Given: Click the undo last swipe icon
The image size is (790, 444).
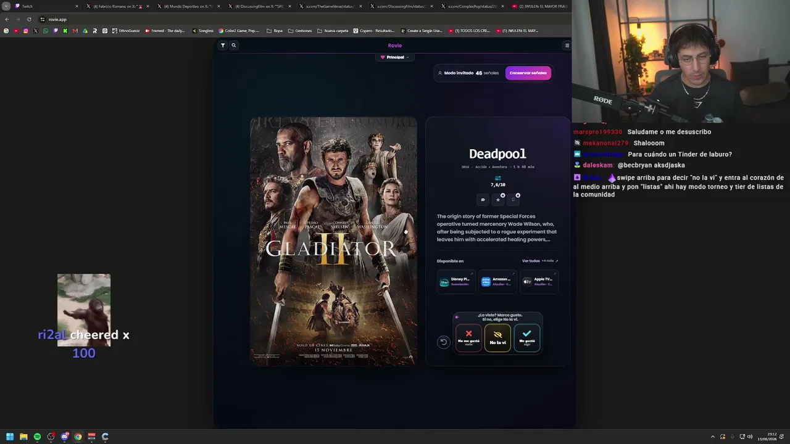Looking at the screenshot, I should 443,342.
